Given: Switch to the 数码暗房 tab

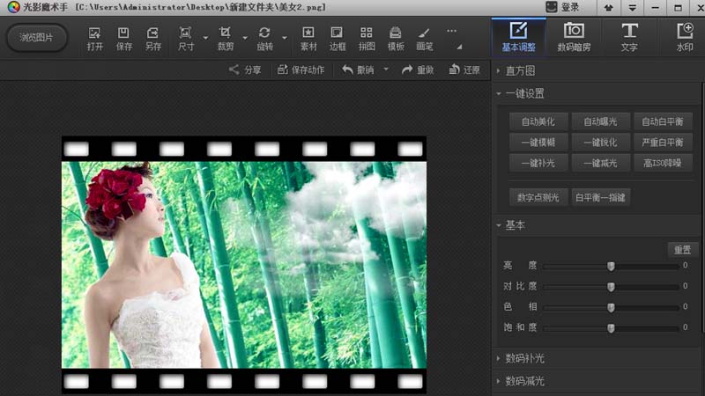Looking at the screenshot, I should [x=574, y=38].
